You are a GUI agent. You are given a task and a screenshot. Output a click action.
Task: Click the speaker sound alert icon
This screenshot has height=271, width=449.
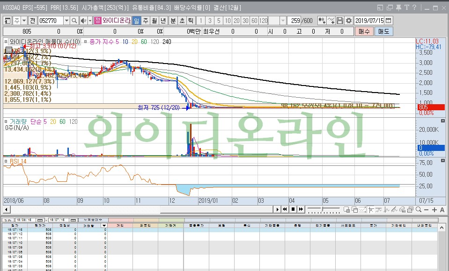tap(83, 21)
